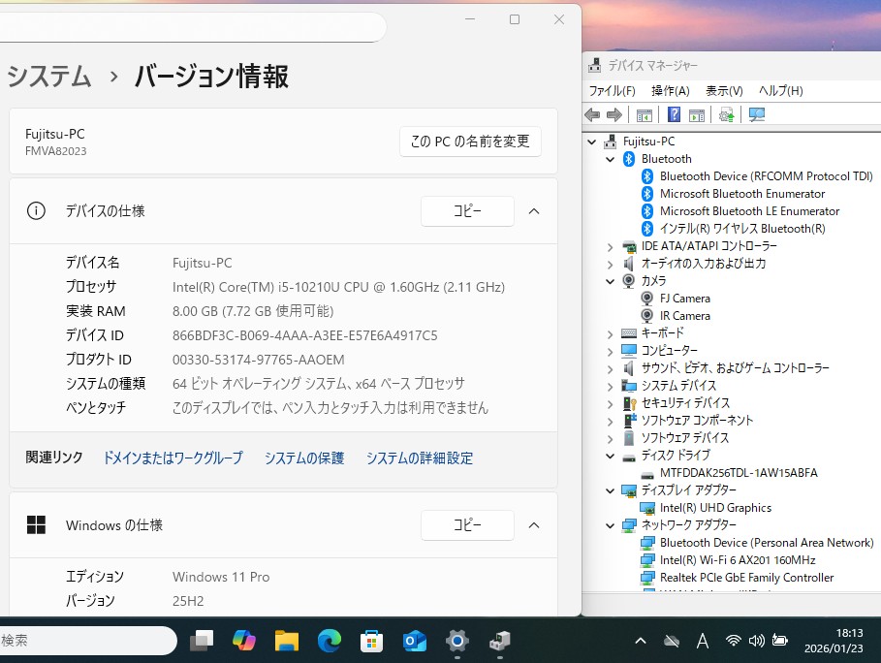Open the システムの詳細設定 link
The height and width of the screenshot is (663, 881).
[x=419, y=458]
